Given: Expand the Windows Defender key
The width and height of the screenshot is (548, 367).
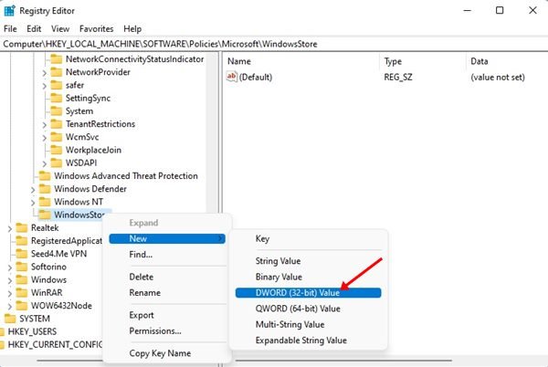Looking at the screenshot, I should pyautogui.click(x=33, y=190).
